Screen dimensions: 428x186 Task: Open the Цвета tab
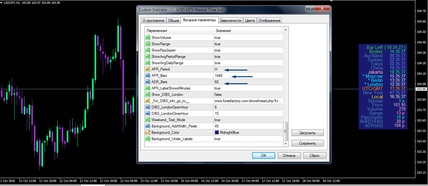(250, 21)
